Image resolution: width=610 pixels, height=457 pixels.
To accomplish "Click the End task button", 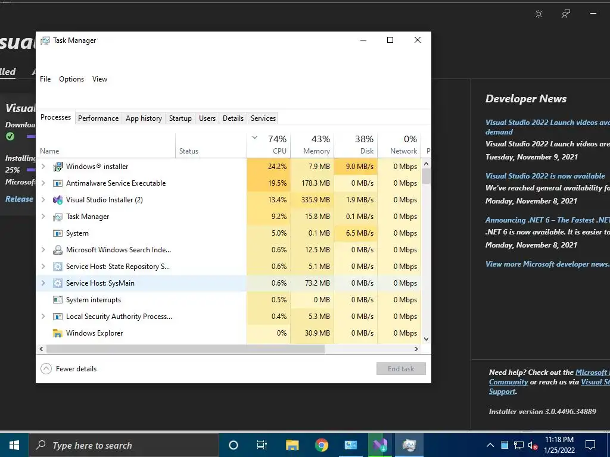I will 401,369.
